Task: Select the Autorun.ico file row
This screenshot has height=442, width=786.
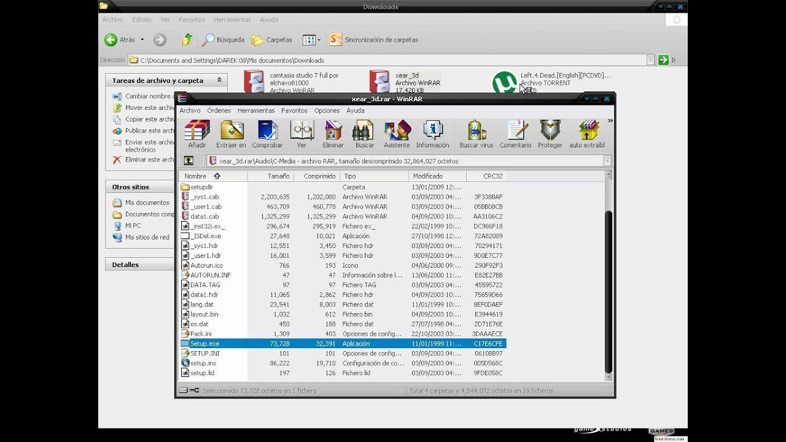Action: [x=342, y=265]
